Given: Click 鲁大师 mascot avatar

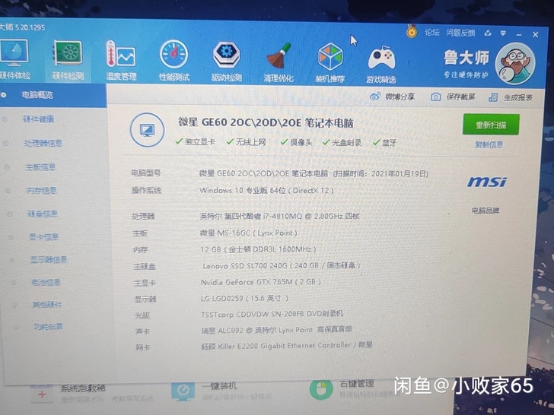Looking at the screenshot, I should 514,63.
